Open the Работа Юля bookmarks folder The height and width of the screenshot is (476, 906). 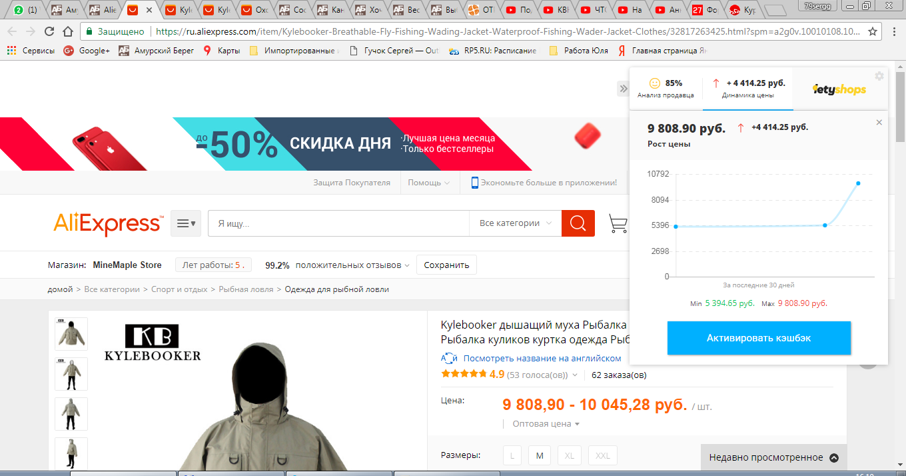point(579,50)
